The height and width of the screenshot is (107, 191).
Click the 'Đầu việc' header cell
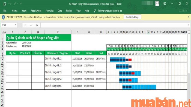tap(38, 53)
